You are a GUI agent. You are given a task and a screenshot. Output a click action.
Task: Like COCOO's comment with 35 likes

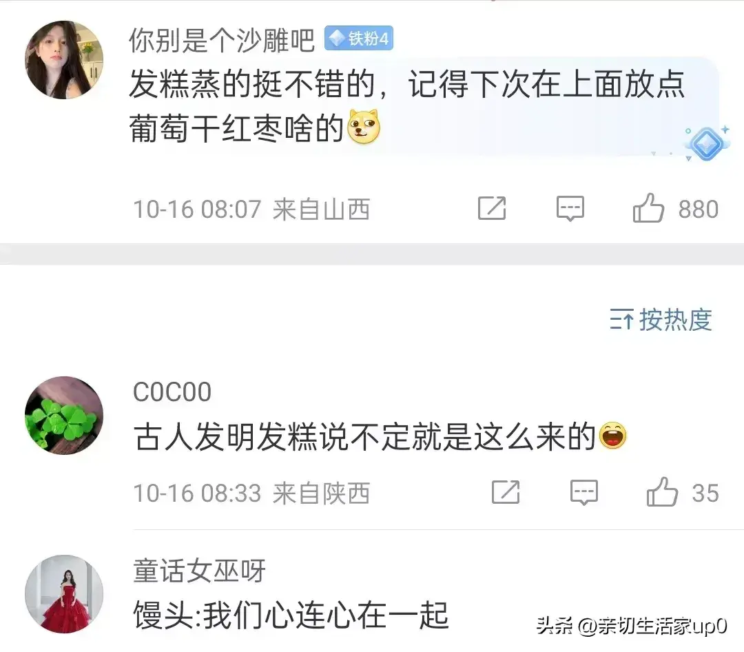pos(662,492)
